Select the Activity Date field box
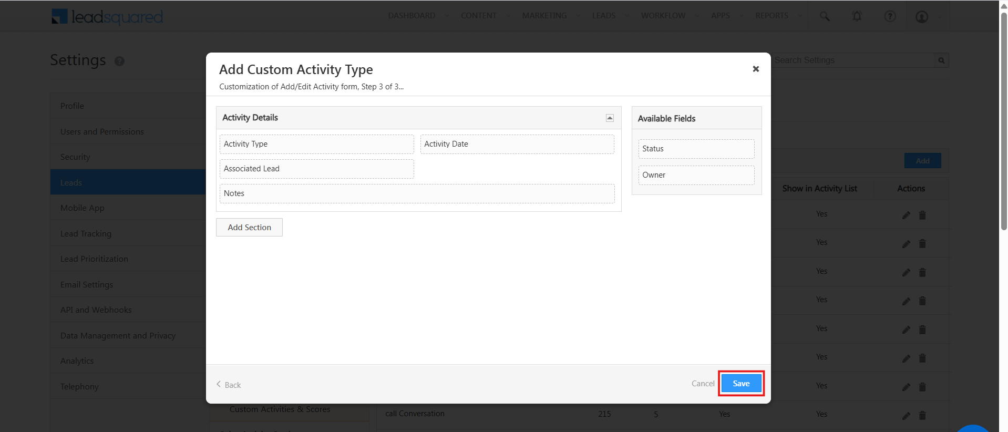 point(517,144)
